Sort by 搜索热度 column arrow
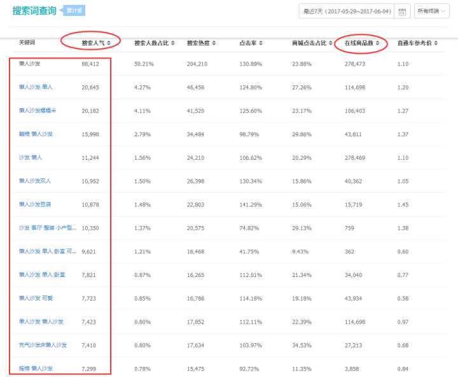 point(214,43)
